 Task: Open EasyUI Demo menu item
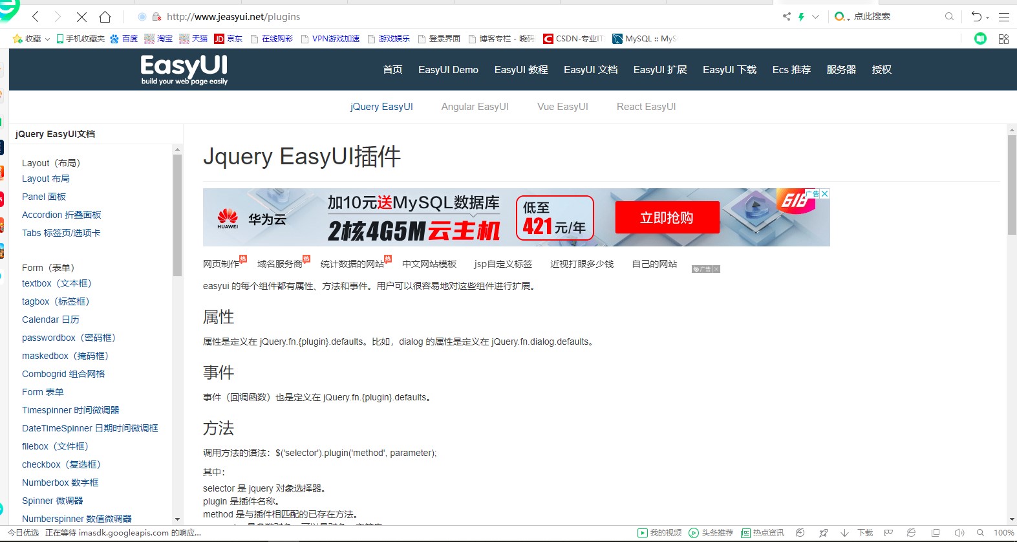448,70
